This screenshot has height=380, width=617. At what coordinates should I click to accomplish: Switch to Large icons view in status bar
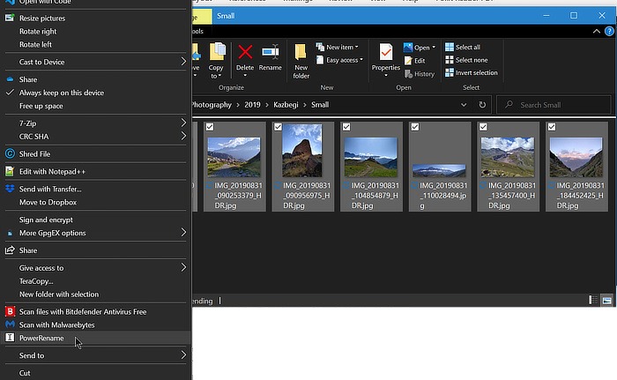(x=606, y=300)
